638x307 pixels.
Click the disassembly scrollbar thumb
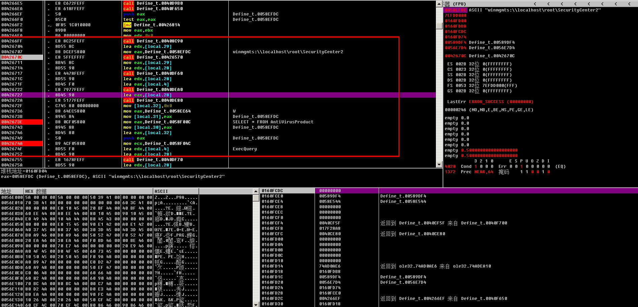(x=439, y=26)
